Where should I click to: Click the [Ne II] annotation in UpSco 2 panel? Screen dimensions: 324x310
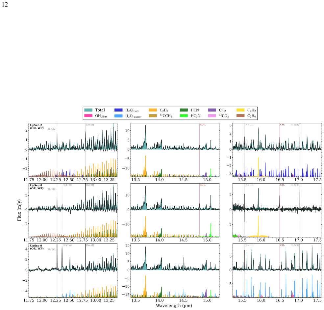[x=90, y=125]
